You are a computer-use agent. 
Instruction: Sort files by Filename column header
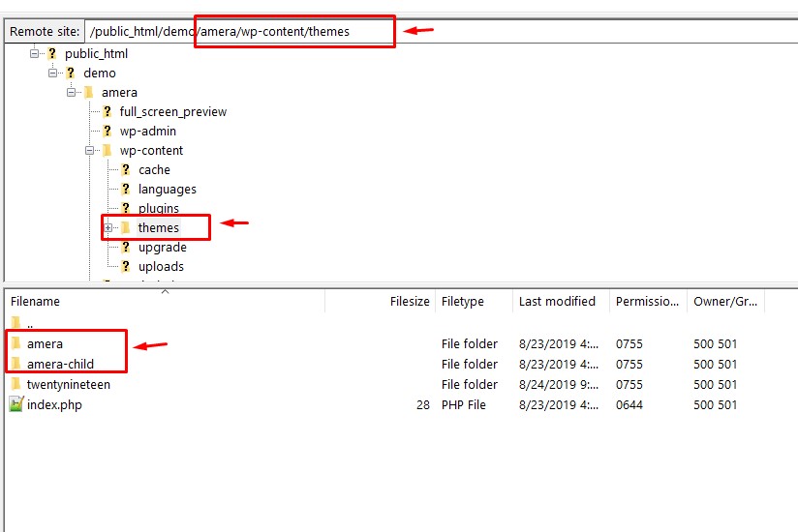(36, 302)
